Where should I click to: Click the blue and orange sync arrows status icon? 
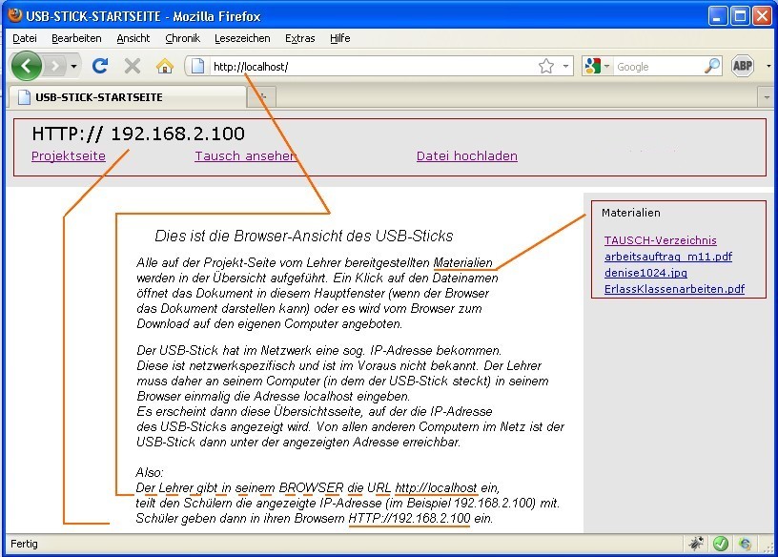[744, 544]
